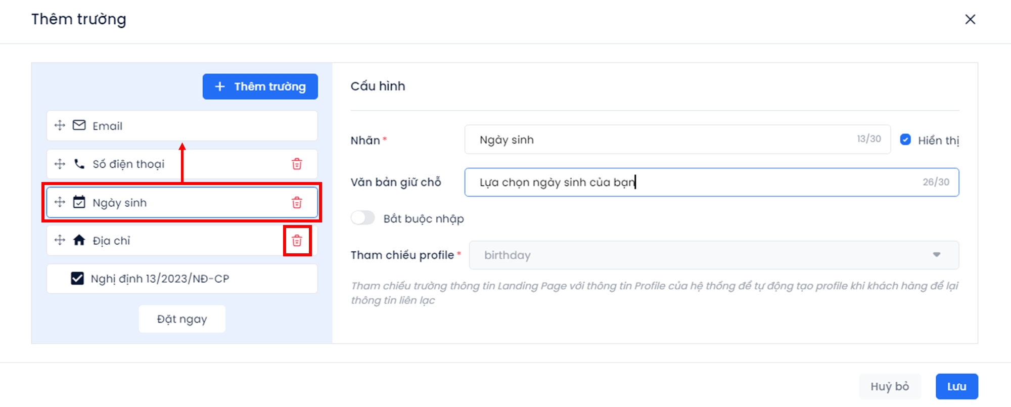
Task: Select the Email field label
Action: coord(107,126)
